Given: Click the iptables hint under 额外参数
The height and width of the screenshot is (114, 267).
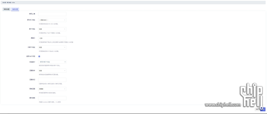Looking at the screenshot, I should pos(50,102).
